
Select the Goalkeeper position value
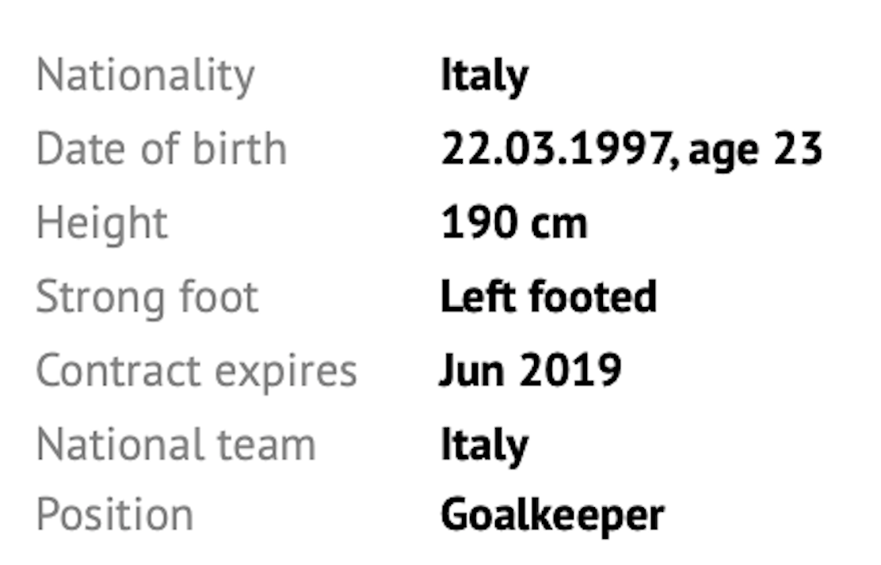(x=552, y=516)
